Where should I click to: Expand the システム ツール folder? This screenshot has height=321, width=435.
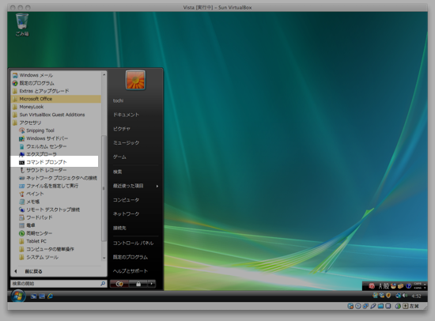click(56, 257)
